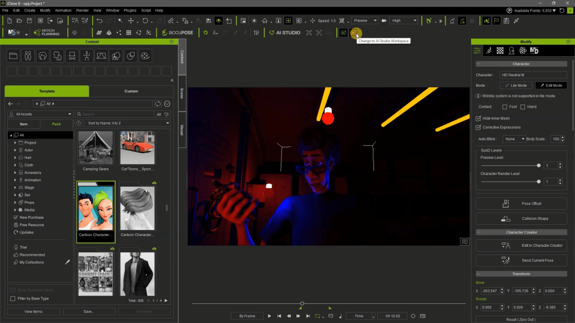Click the camera icon beside Preview dropdown
Screen dimensions: 575x323
pyautogui.click(x=384, y=21)
